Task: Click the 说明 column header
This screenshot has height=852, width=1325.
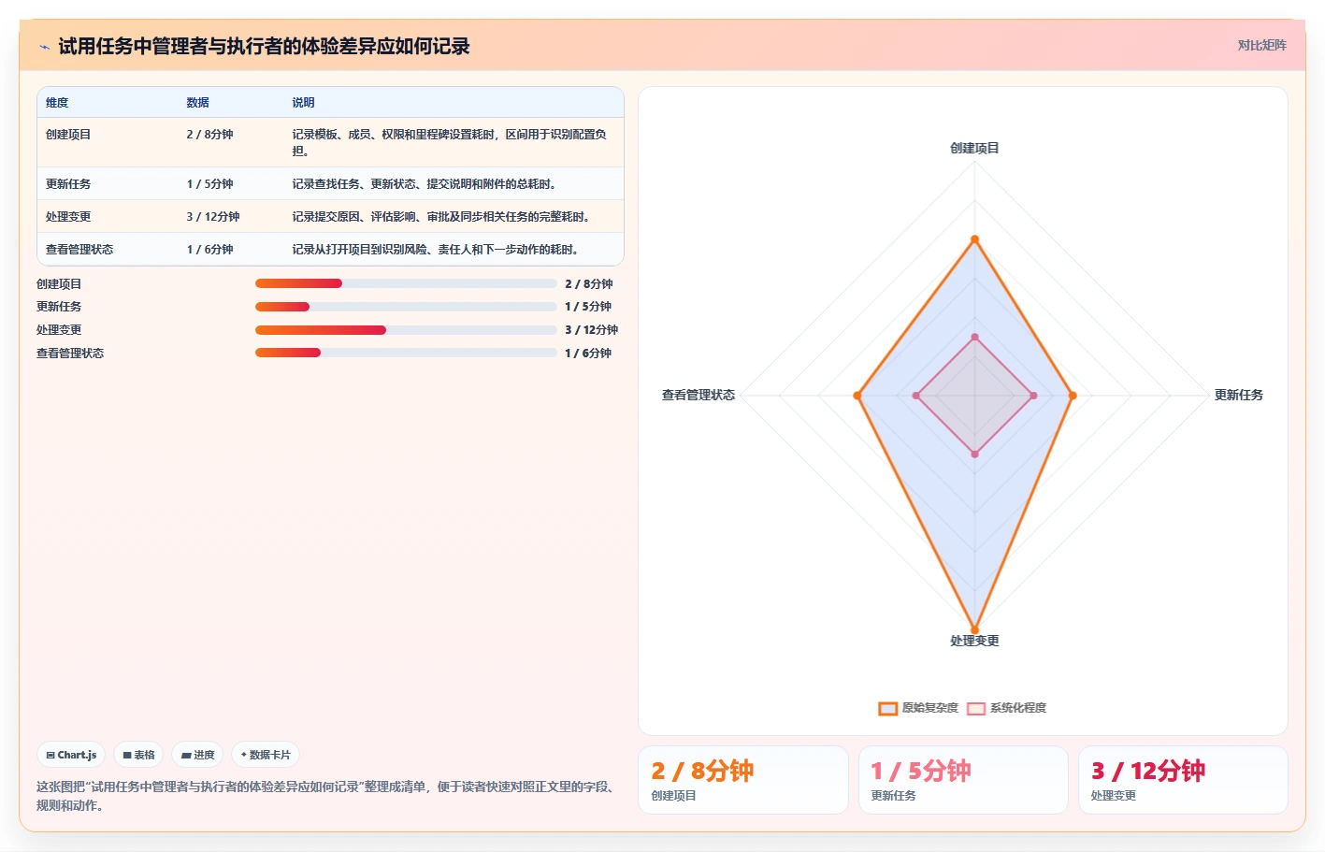Action: 303,103
